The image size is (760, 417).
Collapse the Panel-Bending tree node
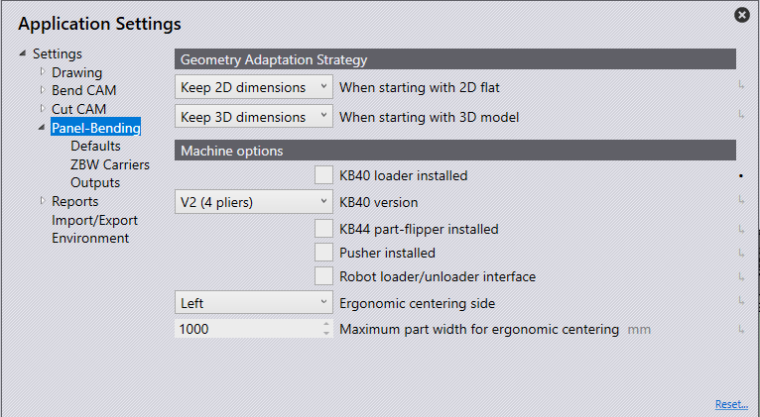click(42, 128)
